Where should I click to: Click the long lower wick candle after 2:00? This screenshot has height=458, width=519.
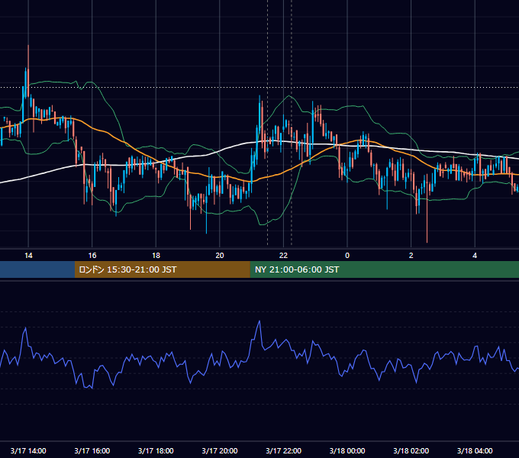click(427, 211)
